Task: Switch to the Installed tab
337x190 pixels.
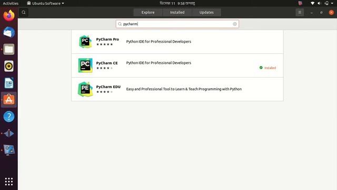Action: (177, 13)
